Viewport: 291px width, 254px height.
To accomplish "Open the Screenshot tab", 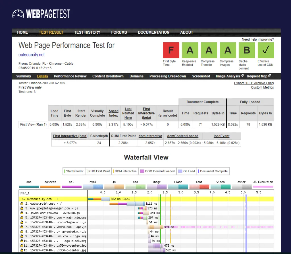I will coord(201,76).
